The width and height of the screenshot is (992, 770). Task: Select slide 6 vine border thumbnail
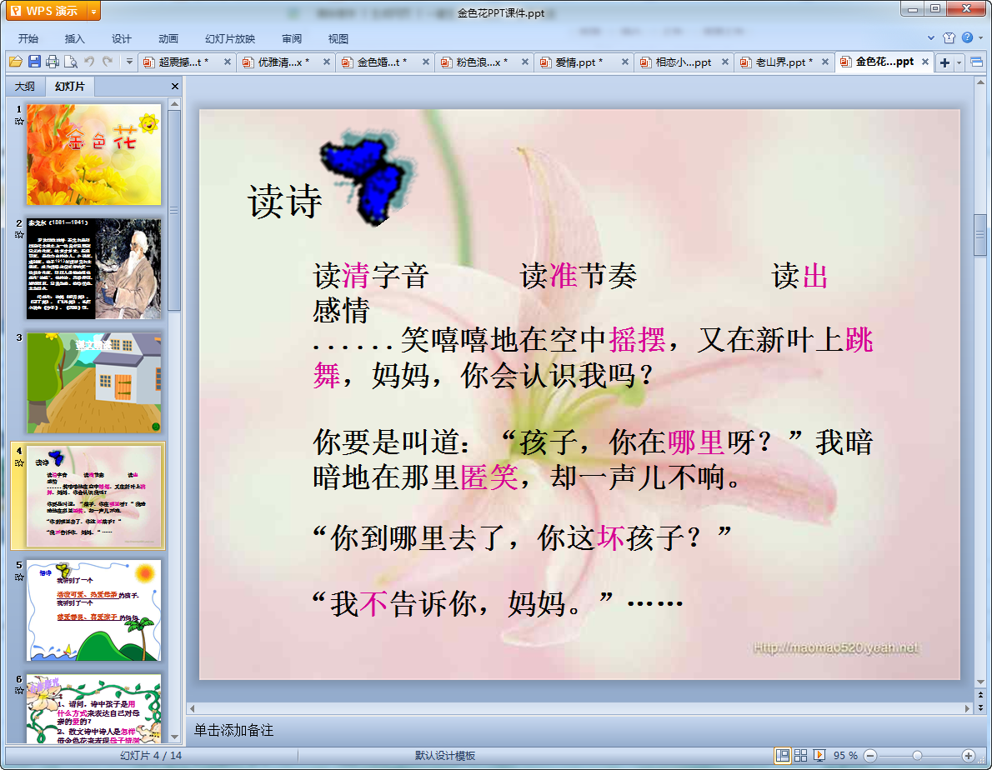pyautogui.click(x=93, y=708)
